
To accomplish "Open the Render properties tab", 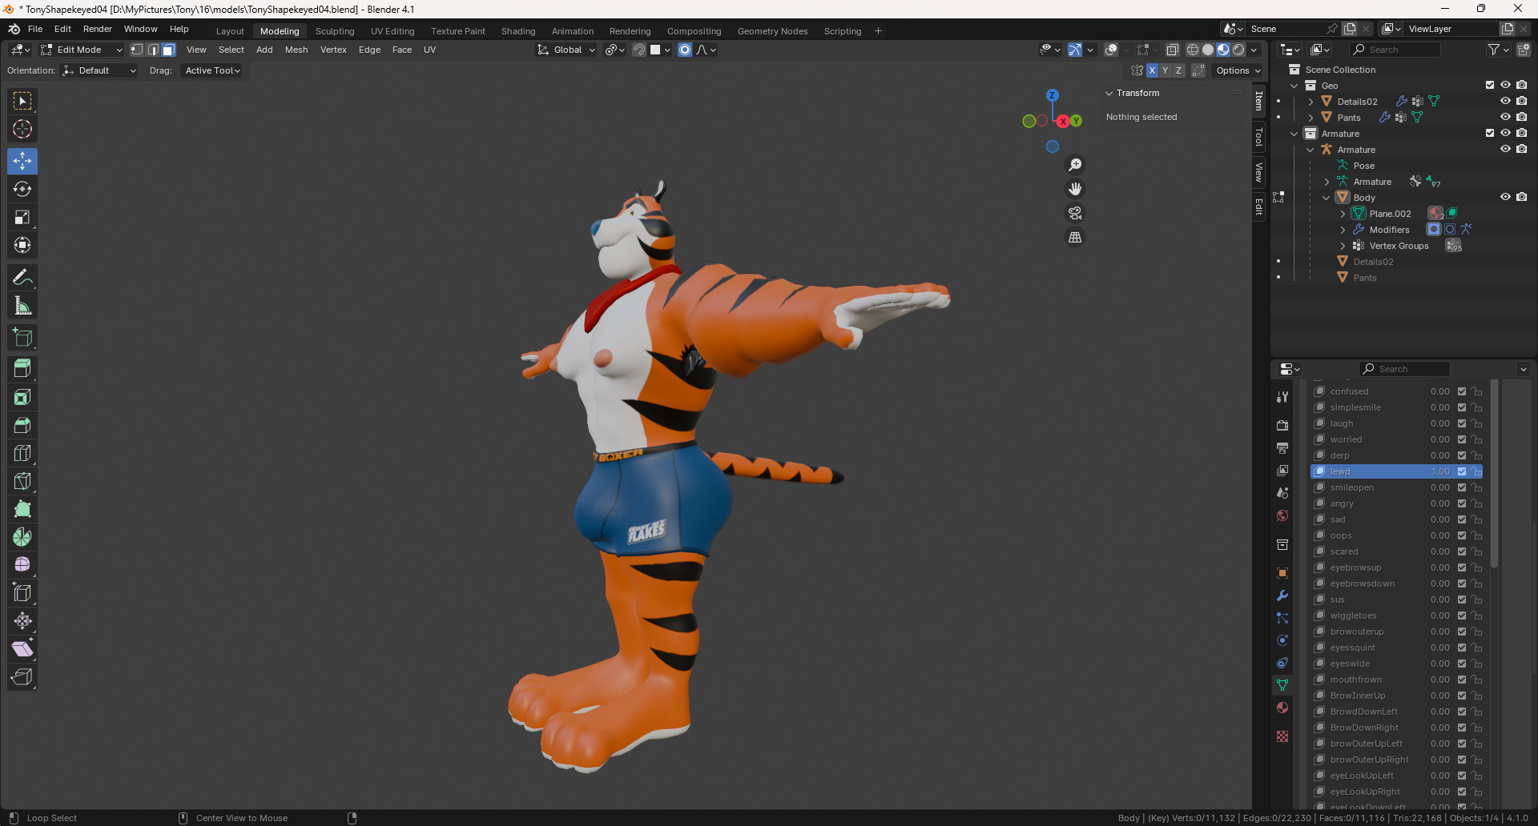I will [1282, 425].
